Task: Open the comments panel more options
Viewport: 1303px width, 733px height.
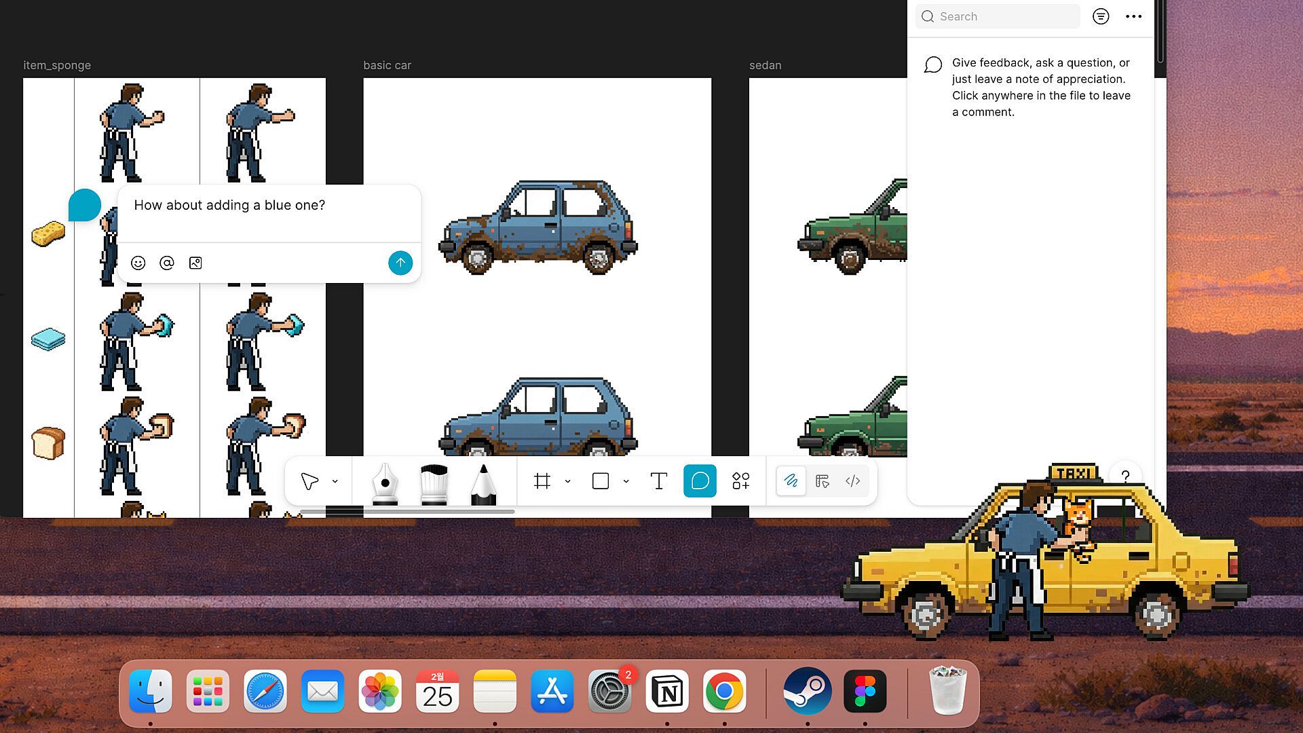Action: coord(1133,16)
